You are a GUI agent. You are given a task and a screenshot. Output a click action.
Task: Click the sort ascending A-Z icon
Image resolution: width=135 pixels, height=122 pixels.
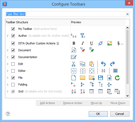click(x=74, y=91)
